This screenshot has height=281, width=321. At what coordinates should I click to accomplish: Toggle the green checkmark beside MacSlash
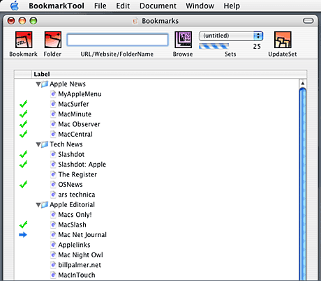[x=23, y=225]
